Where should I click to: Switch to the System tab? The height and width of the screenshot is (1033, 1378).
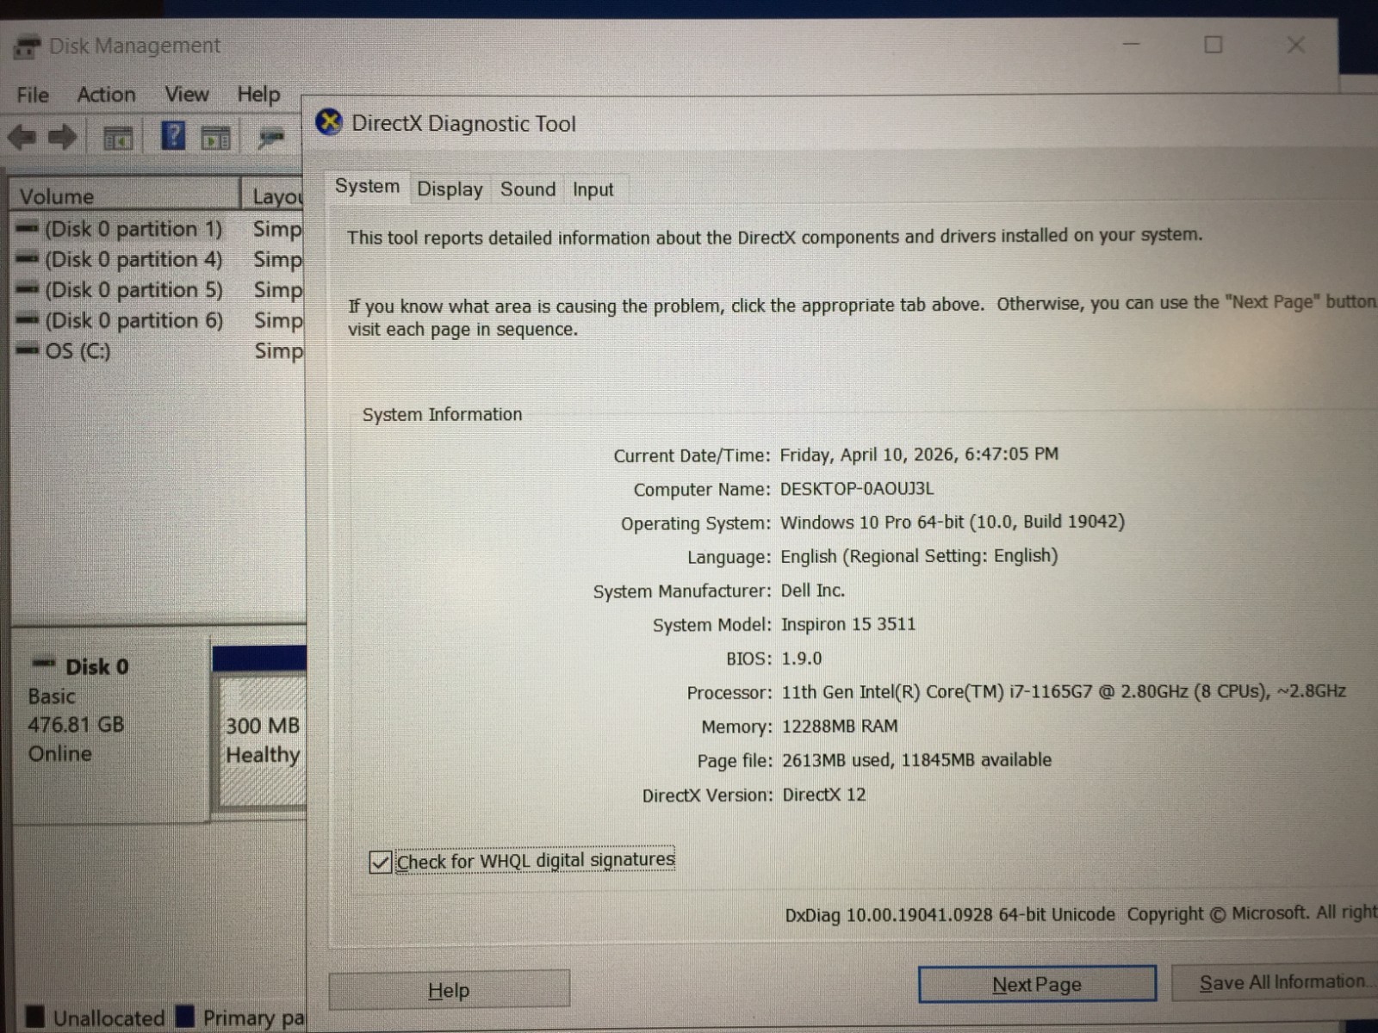(368, 187)
